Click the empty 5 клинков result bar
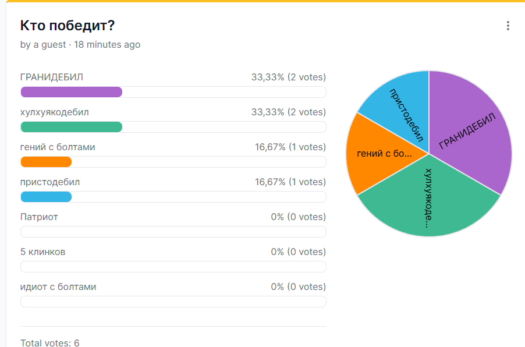525x347 pixels. (x=173, y=267)
